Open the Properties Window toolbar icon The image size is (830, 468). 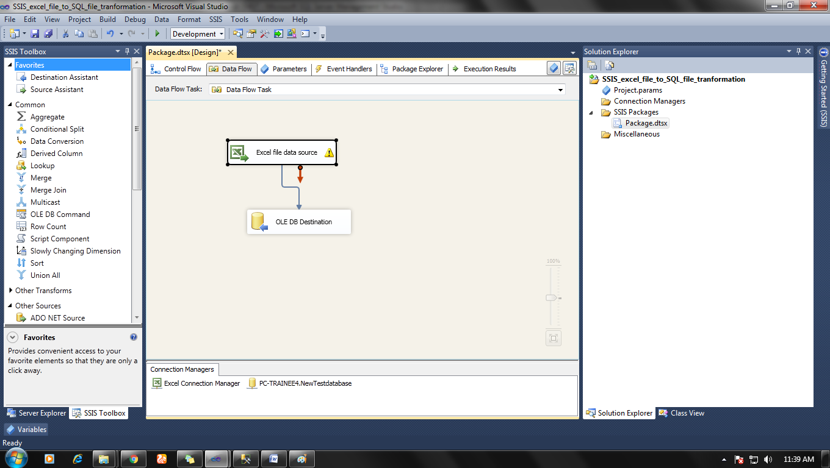[251, 34]
